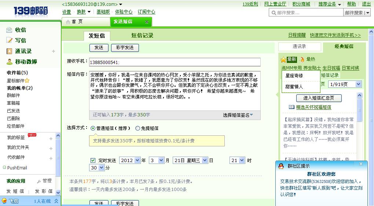
Task: Click the compose pencil icon 写信
Action: coord(9,40)
